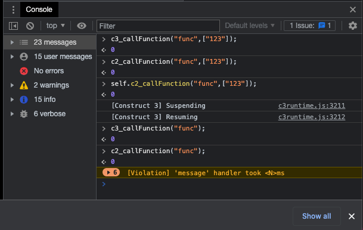The width and height of the screenshot is (363, 230).
Task: Select the No errors filter row
Action: 50,71
